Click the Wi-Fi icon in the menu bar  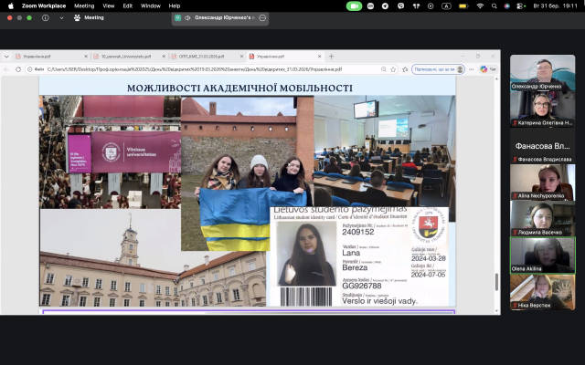point(479,5)
